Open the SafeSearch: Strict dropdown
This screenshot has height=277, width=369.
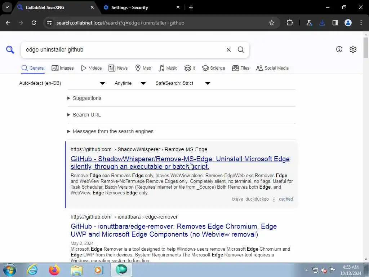click(x=183, y=83)
